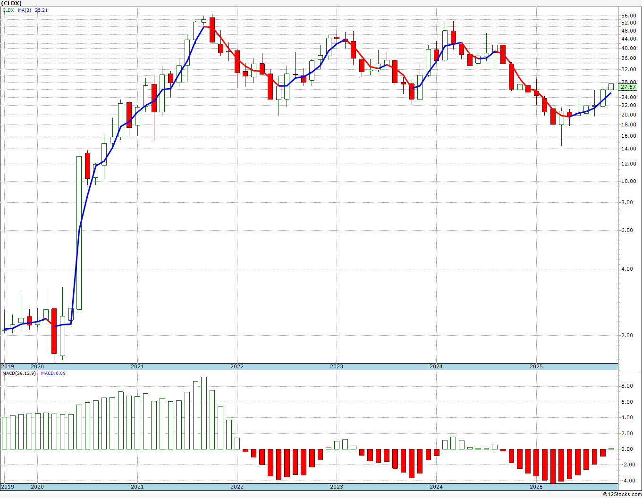The width and height of the screenshot is (642, 498).
Task: Select the 16.00 price axis label
Action: 628,136
